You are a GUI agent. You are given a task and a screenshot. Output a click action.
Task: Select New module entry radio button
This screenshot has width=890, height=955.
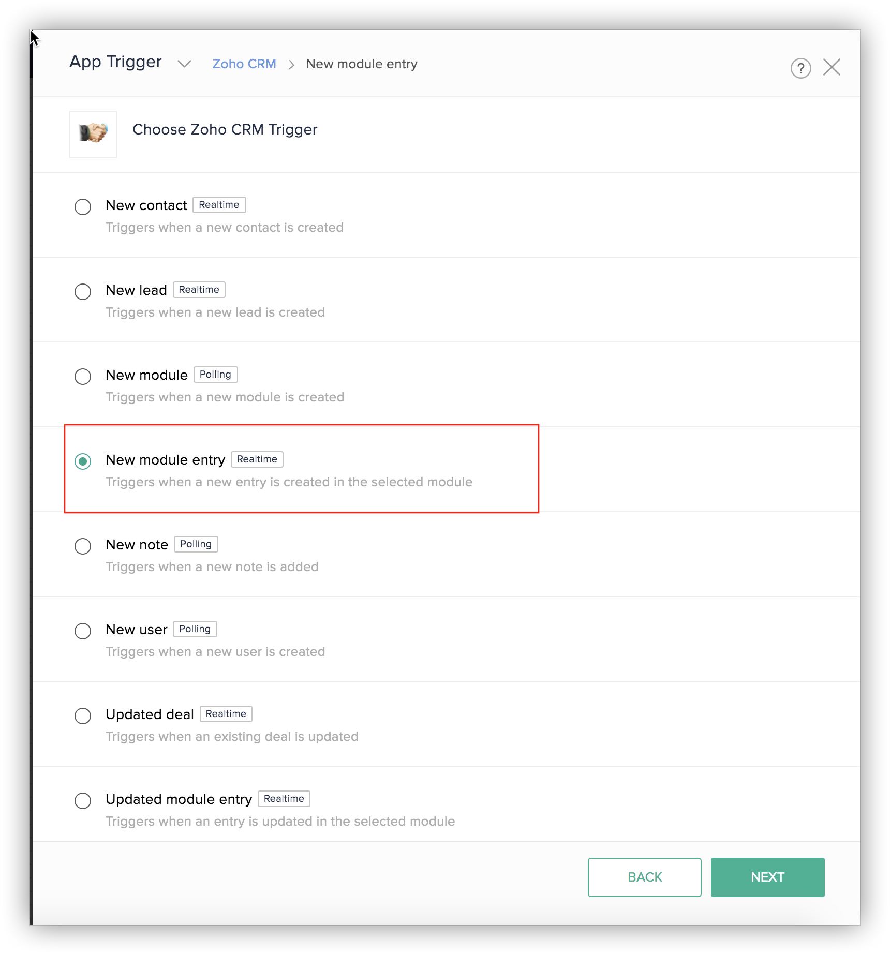(83, 461)
